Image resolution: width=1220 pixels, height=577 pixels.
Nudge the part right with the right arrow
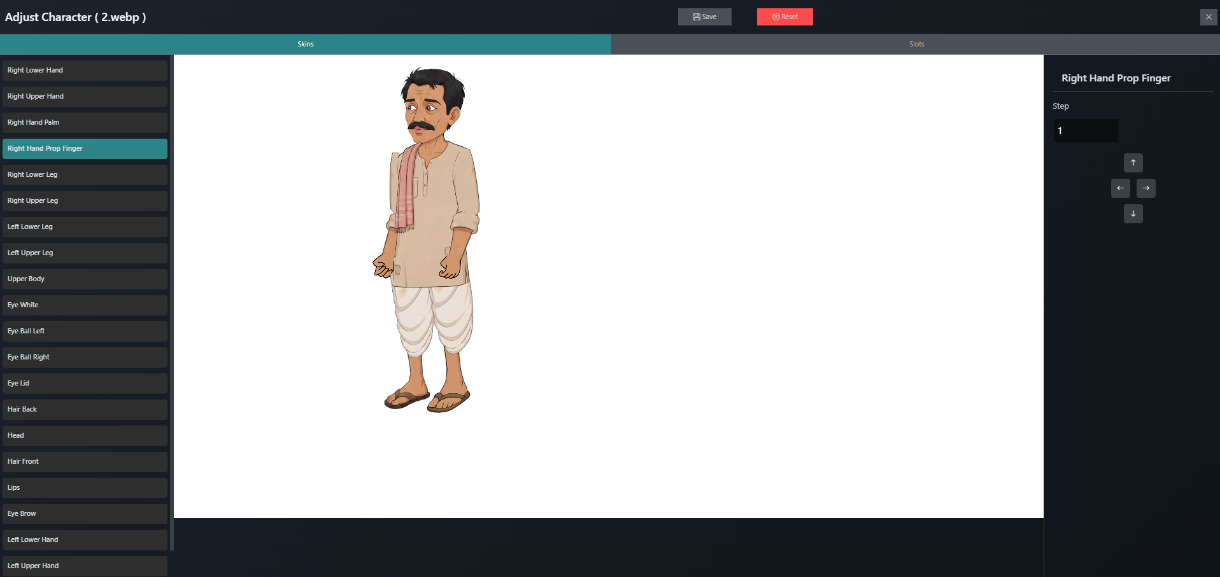coord(1146,188)
